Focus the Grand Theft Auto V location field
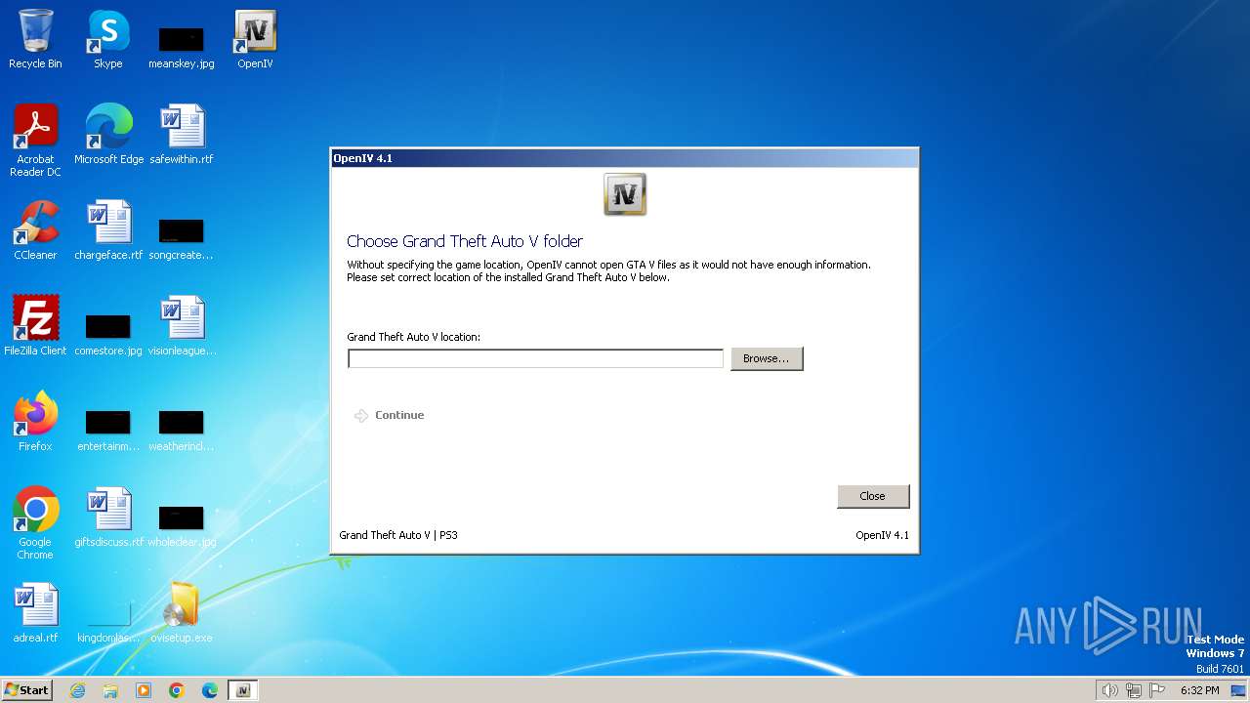 (x=535, y=358)
